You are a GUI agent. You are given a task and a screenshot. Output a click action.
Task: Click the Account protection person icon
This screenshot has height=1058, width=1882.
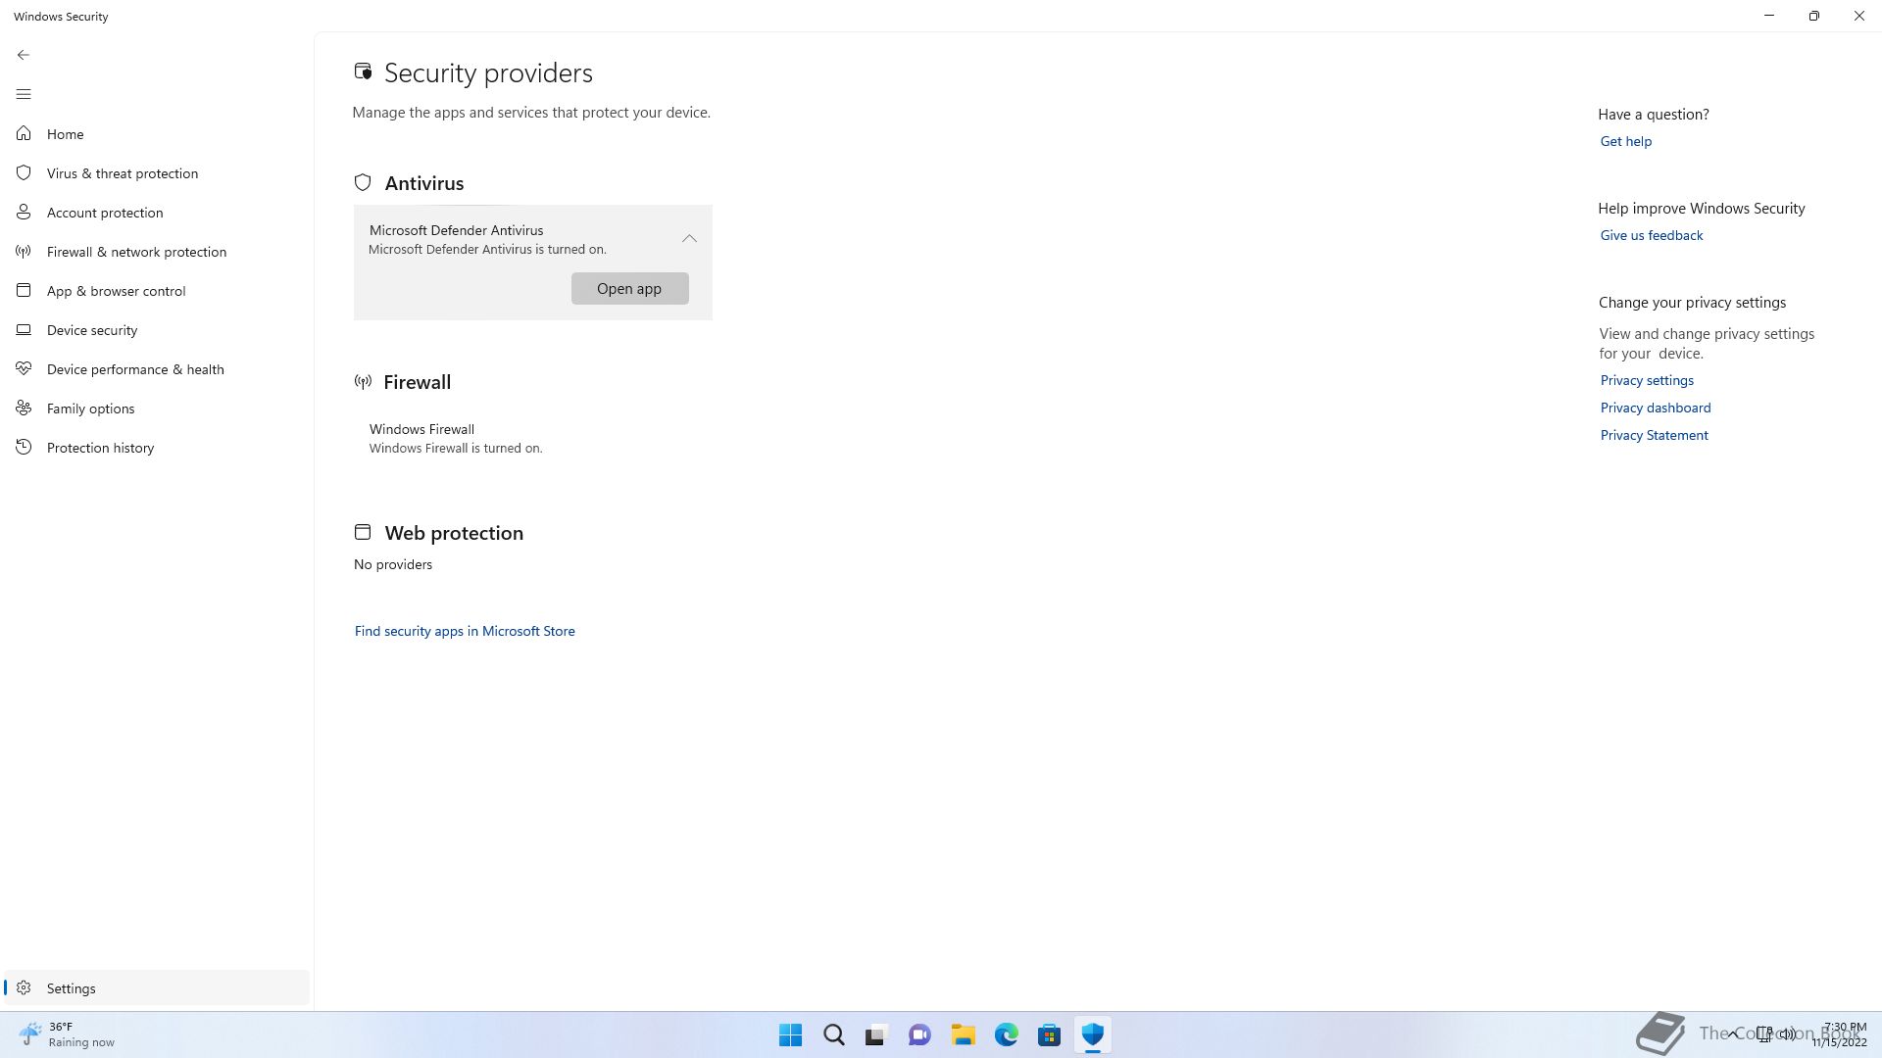[24, 212]
